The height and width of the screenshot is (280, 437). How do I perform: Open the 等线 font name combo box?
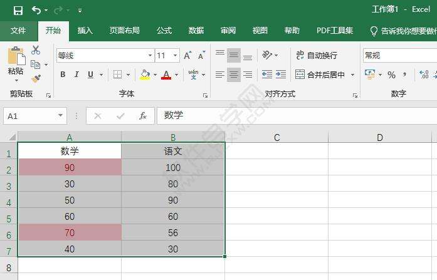click(105, 55)
